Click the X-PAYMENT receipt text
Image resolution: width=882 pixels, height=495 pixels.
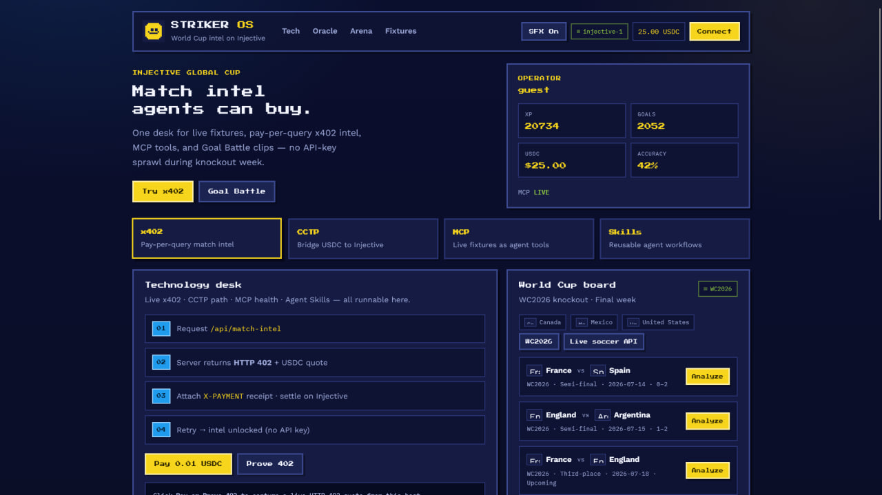coord(223,396)
